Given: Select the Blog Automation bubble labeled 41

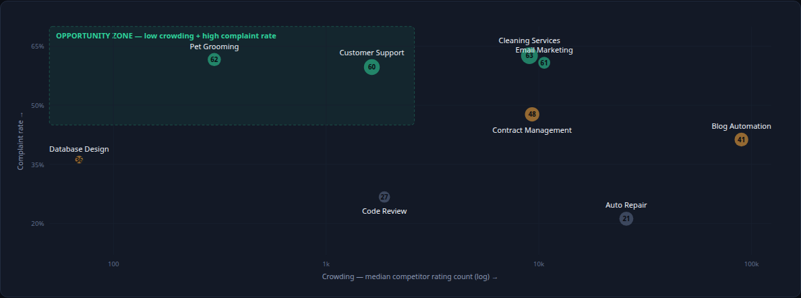Looking at the screenshot, I should click(741, 140).
